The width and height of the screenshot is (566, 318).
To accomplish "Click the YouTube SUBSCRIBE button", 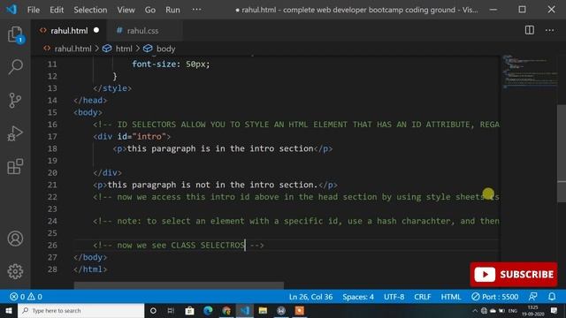I will coord(513,275).
